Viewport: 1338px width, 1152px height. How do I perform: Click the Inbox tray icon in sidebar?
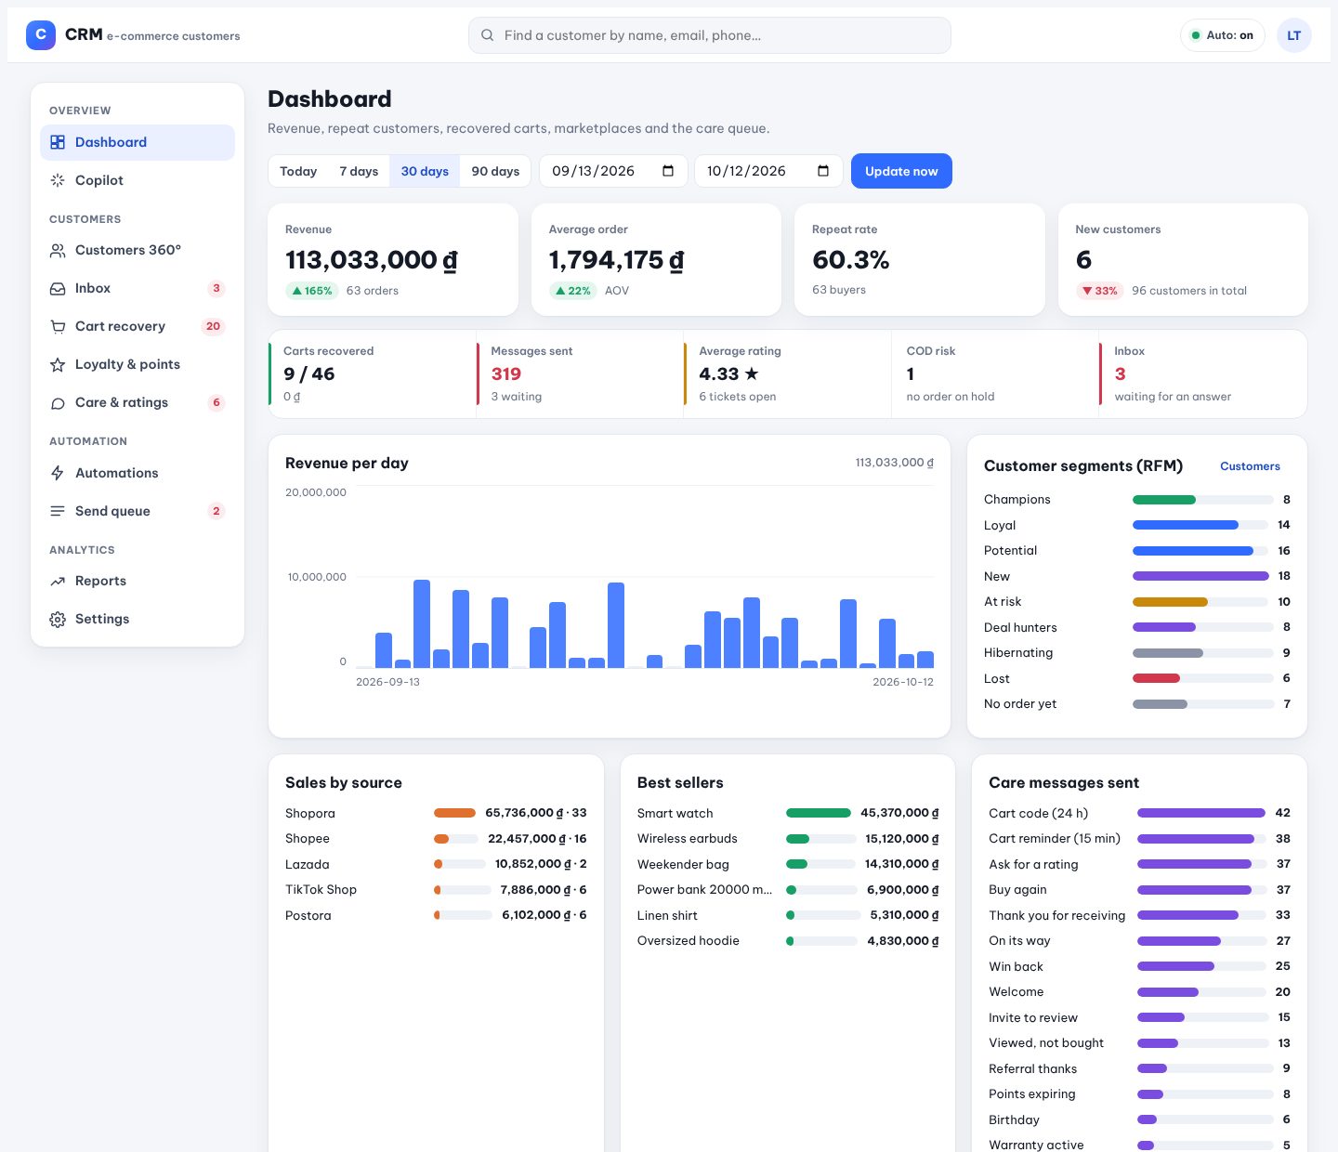click(x=58, y=288)
